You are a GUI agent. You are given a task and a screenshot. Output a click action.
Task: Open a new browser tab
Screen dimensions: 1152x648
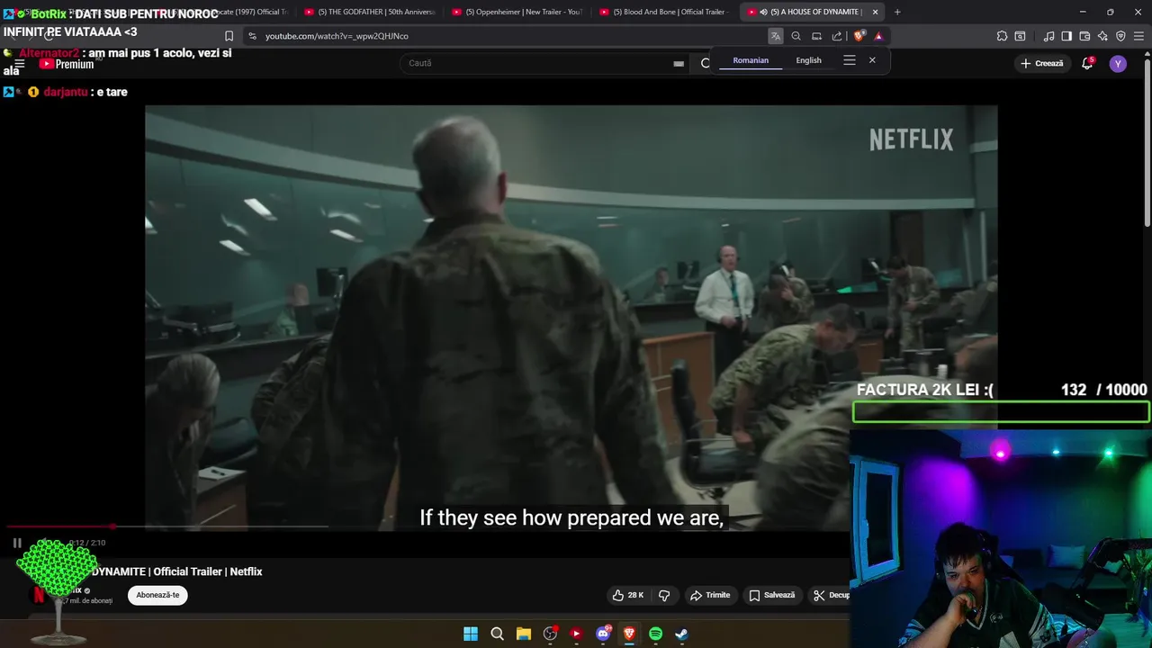897,12
